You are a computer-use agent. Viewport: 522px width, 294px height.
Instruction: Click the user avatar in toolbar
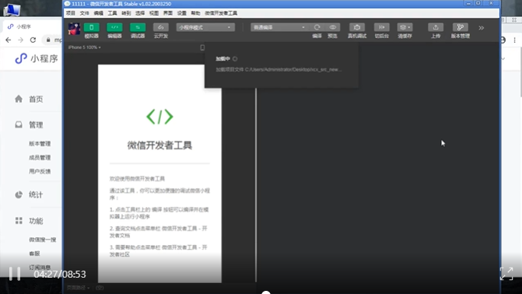(x=74, y=29)
